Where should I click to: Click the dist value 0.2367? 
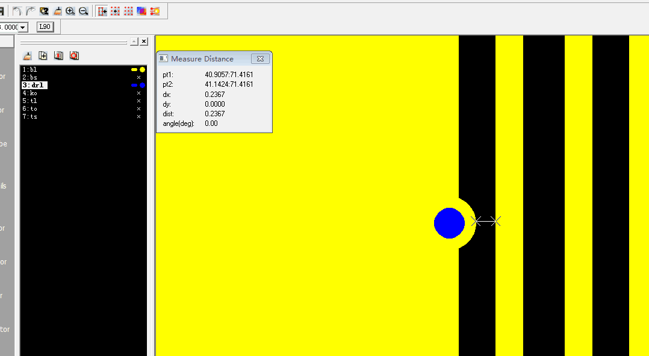215,114
